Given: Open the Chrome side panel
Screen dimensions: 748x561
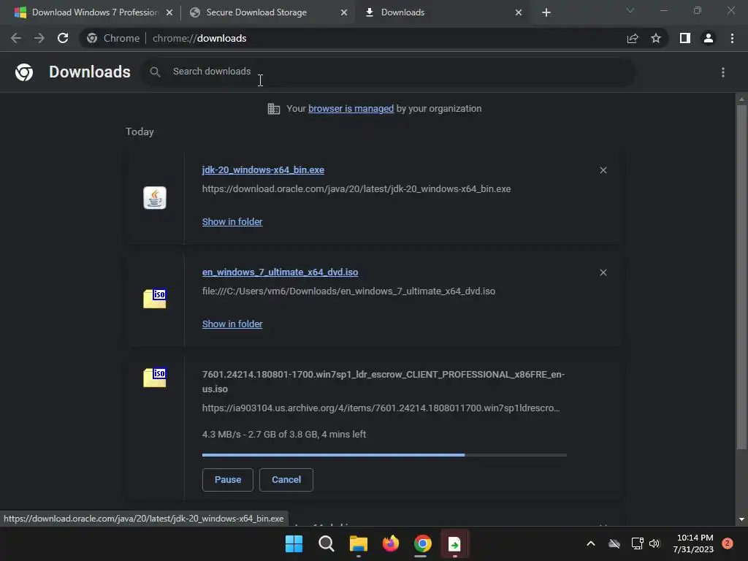Looking at the screenshot, I should (x=685, y=38).
